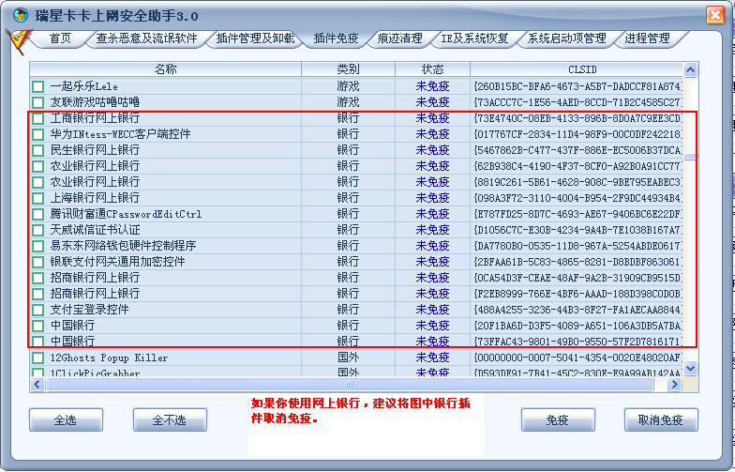The height and width of the screenshot is (472, 735).
Task: Sort list by the 名称 column header
Action: [165, 69]
